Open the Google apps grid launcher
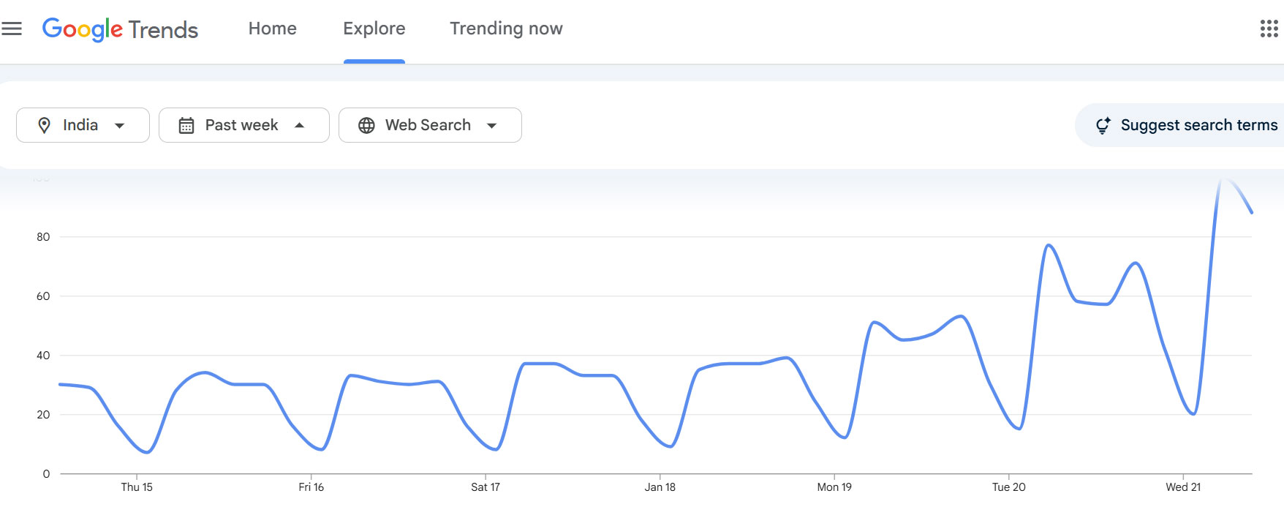The width and height of the screenshot is (1284, 526). (1269, 28)
